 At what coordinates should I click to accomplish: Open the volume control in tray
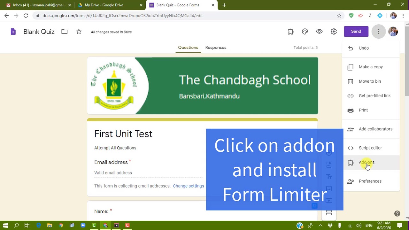click(x=359, y=226)
